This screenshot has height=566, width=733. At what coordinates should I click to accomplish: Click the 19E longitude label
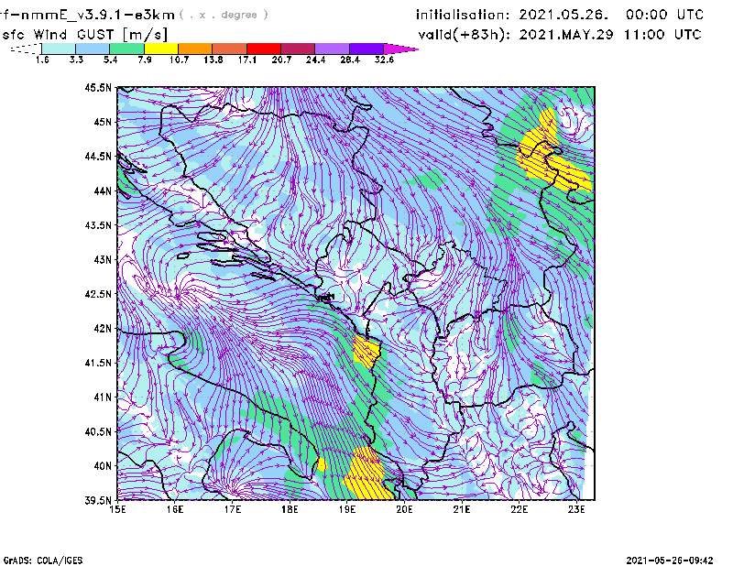tap(347, 509)
